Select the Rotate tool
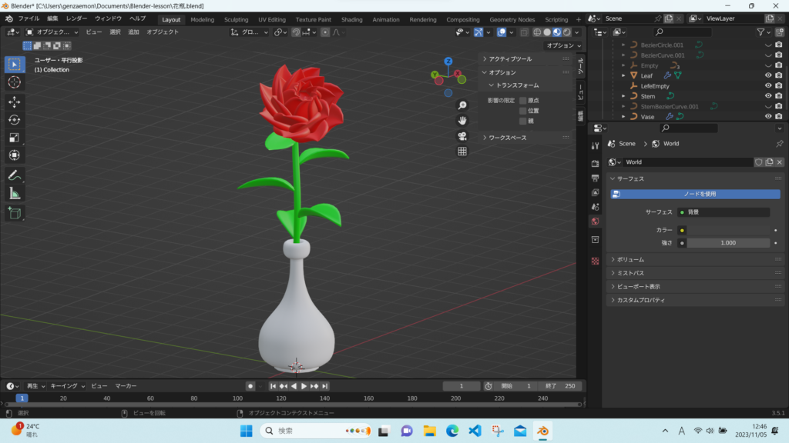 [x=14, y=120]
